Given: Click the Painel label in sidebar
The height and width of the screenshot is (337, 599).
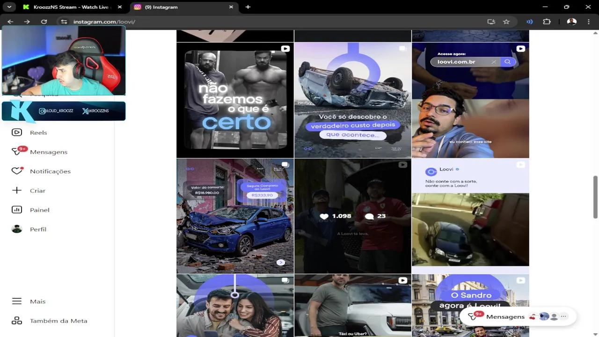Looking at the screenshot, I should pos(39,210).
